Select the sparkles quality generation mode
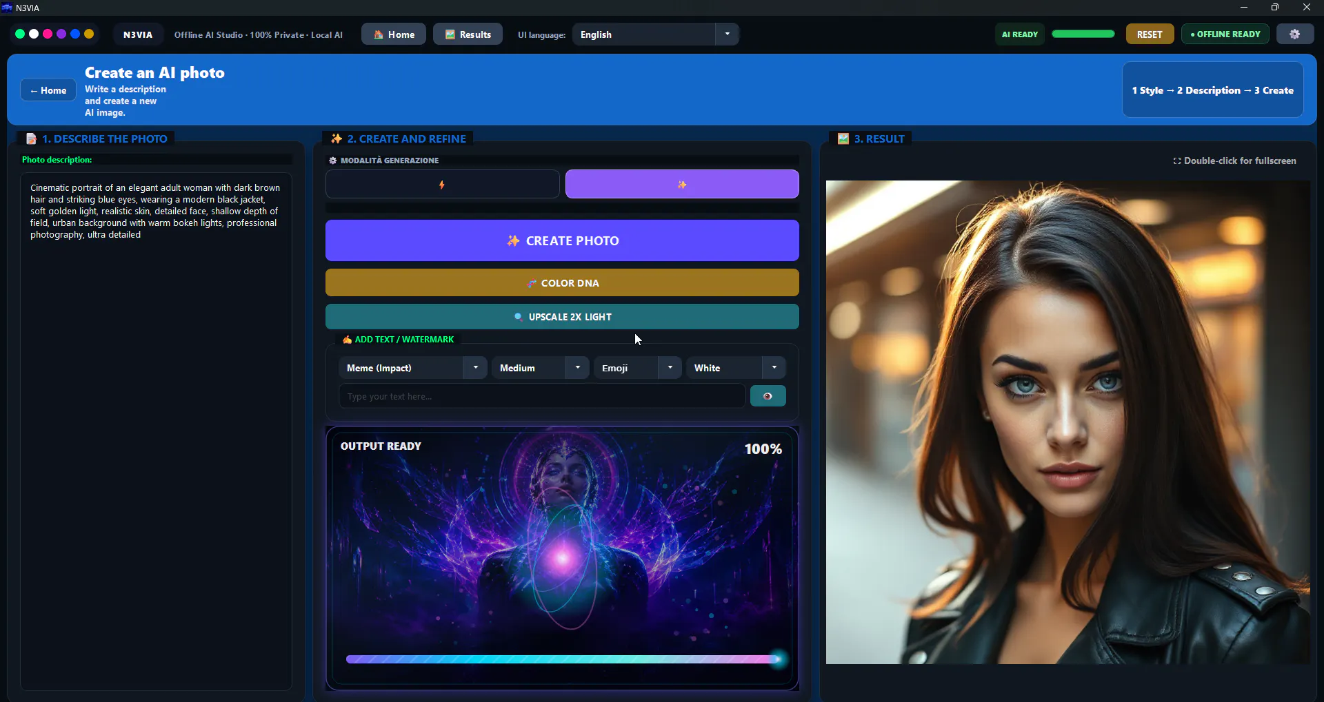 pos(682,185)
